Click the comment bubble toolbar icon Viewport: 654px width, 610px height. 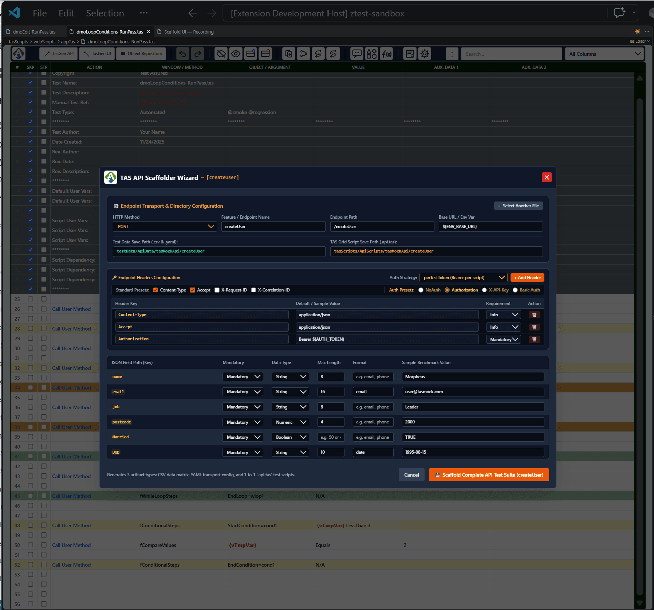pos(357,54)
